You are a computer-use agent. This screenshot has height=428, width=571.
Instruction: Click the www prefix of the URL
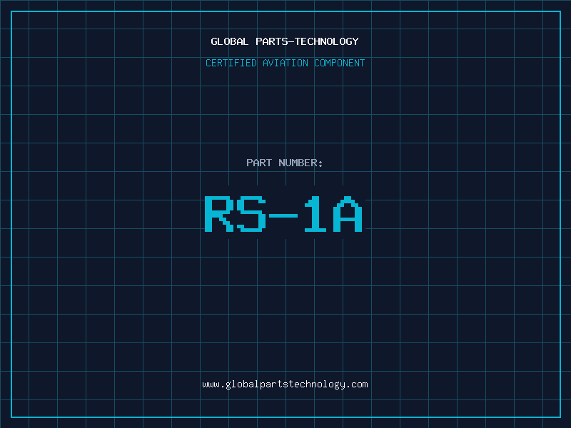[210, 384]
